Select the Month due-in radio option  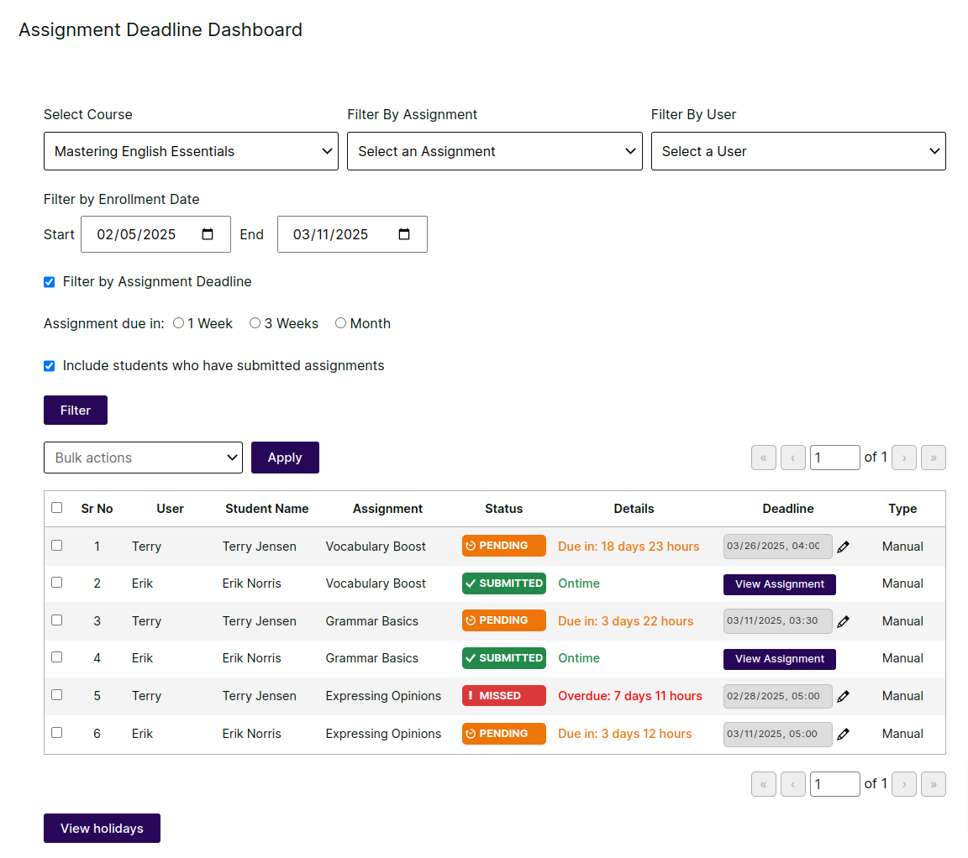click(x=340, y=323)
